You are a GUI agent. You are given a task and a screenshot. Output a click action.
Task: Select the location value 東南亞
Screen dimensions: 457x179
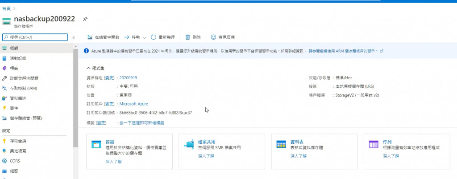tap(126, 95)
